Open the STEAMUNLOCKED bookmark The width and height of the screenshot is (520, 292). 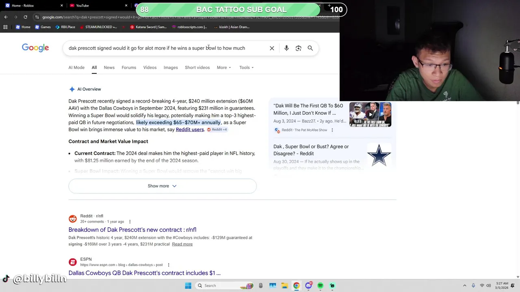pos(98,27)
